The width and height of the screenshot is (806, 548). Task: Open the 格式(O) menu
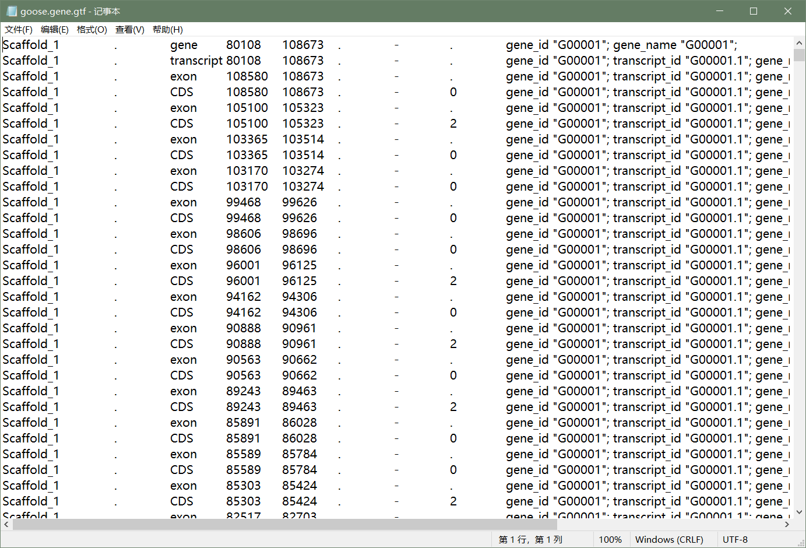click(91, 29)
